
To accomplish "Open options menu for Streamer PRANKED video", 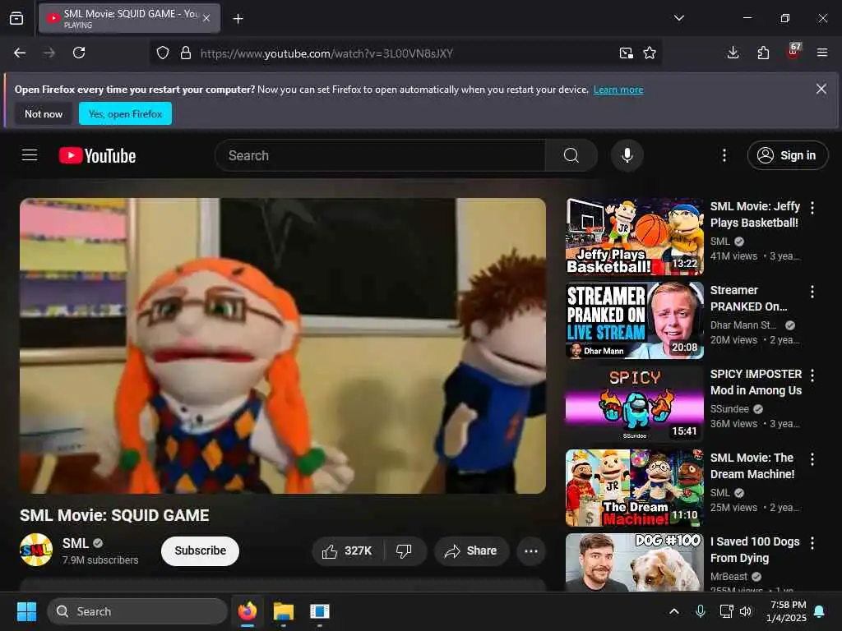I will tap(812, 292).
